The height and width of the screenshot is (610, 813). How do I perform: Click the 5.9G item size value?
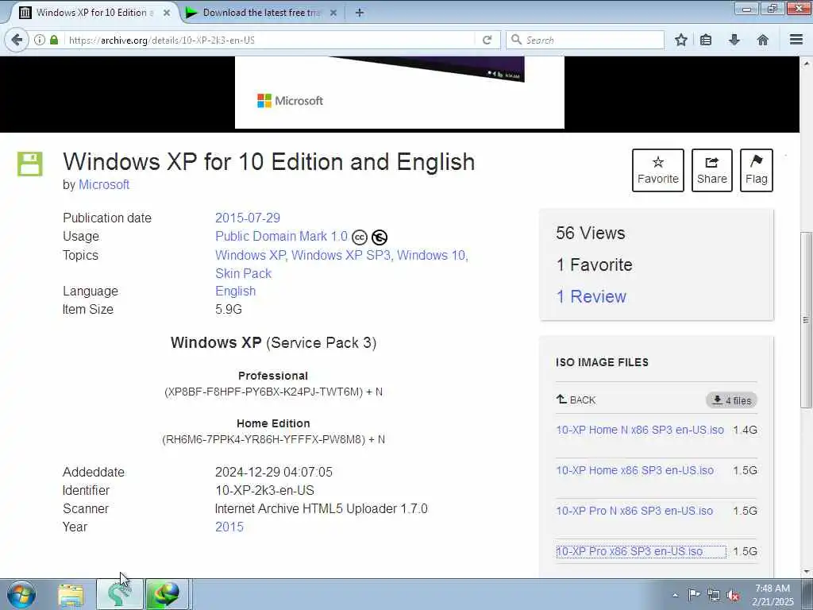point(229,309)
